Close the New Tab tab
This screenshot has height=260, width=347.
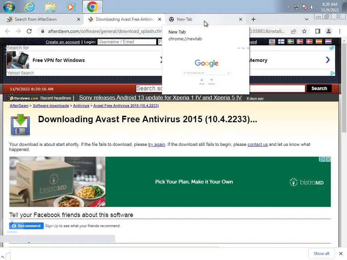point(241,19)
